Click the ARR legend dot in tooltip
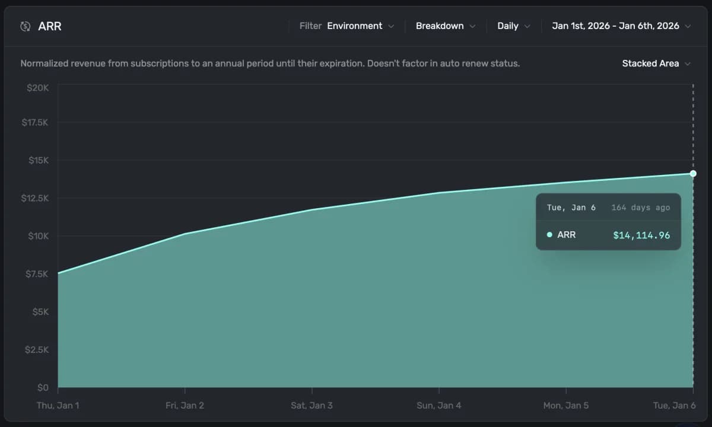Viewport: 712px width, 427px height. pyautogui.click(x=549, y=235)
